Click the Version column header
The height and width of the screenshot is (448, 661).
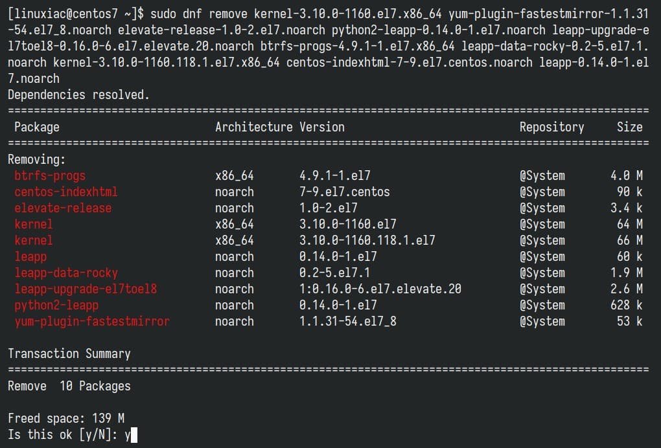(x=322, y=127)
